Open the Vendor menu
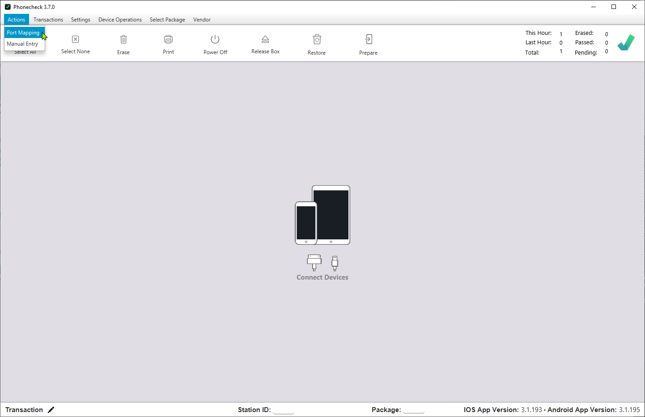The image size is (645, 417). (x=202, y=20)
